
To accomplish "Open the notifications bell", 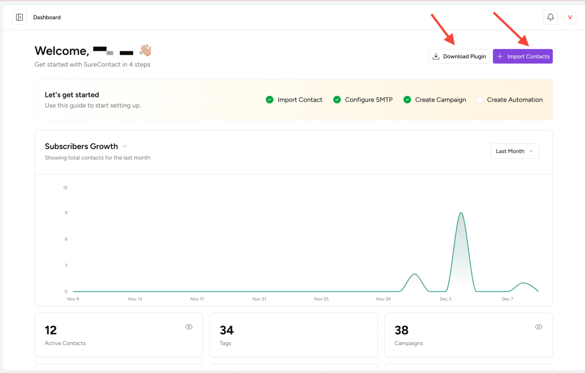I will coord(550,17).
